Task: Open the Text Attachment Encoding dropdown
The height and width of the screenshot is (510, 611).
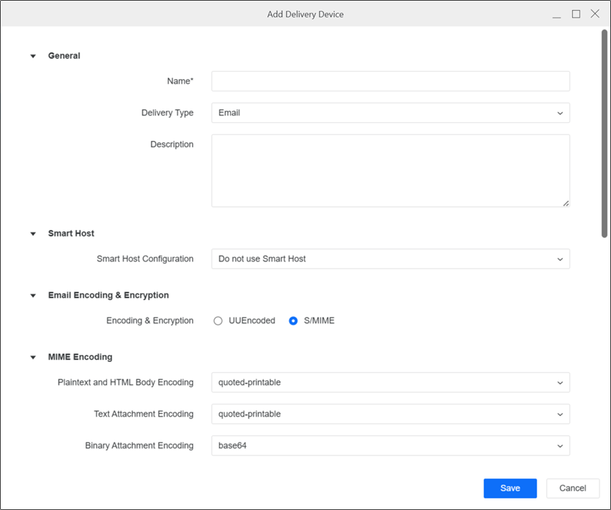Action: click(x=390, y=414)
